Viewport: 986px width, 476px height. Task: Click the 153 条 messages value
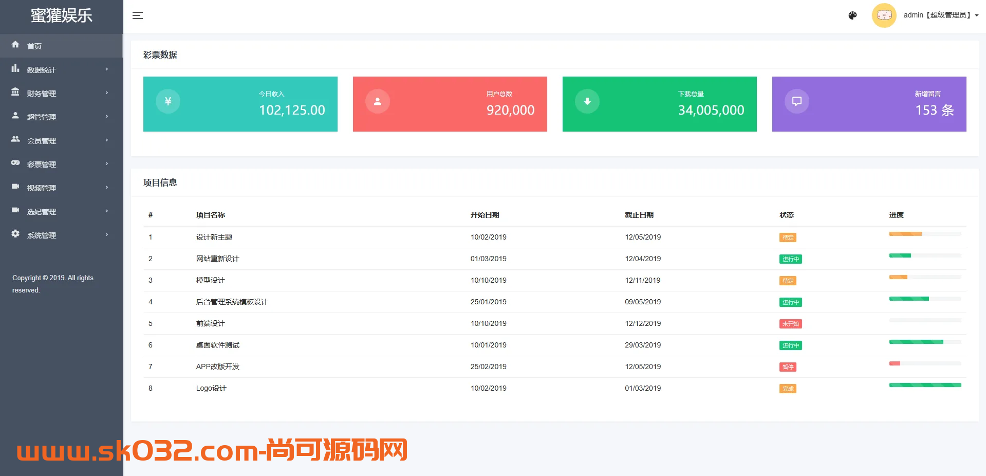click(935, 110)
